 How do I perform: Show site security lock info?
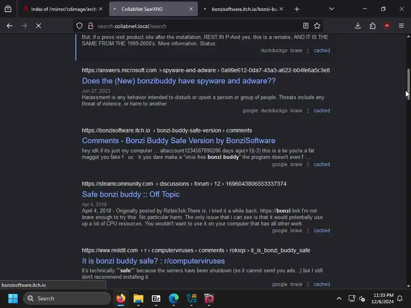point(91,26)
